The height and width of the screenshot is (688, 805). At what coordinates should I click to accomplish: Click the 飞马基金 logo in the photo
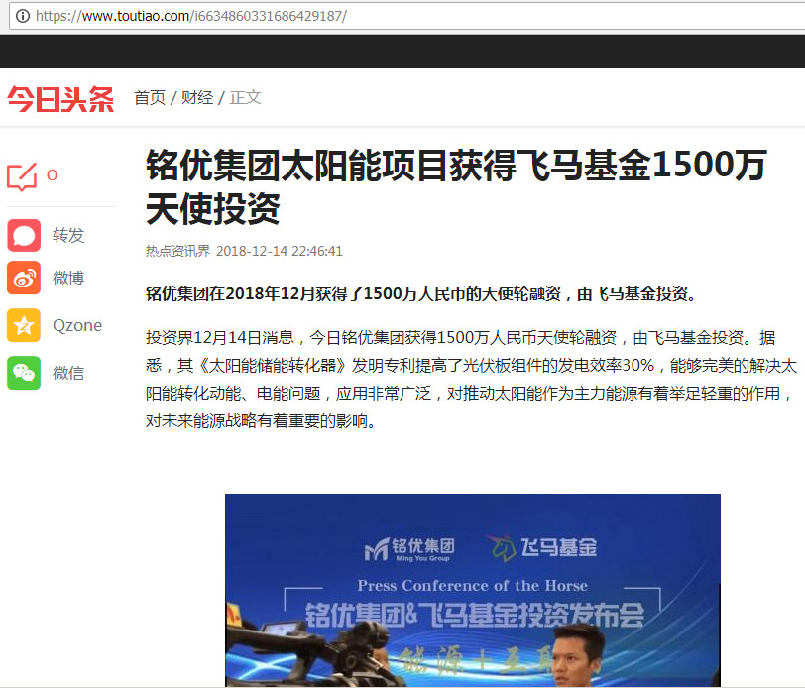coord(541,547)
